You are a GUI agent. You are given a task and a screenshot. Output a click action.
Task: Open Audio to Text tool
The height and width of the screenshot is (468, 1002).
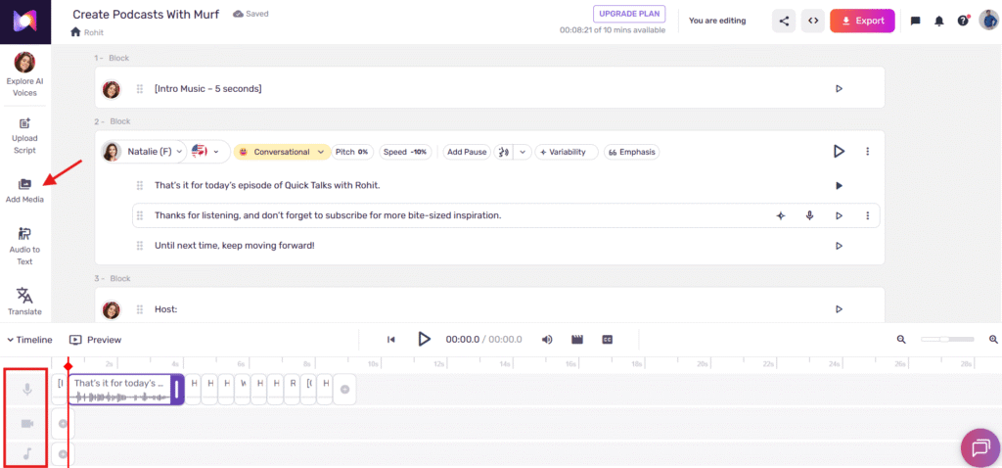click(x=24, y=246)
